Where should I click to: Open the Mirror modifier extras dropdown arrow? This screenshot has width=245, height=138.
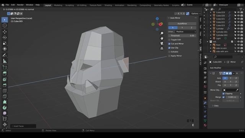pos(234,73)
